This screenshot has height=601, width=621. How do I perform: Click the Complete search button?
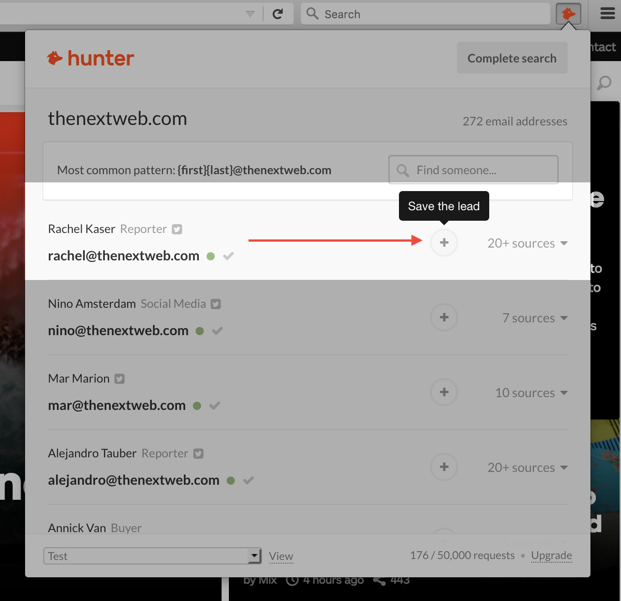[x=512, y=58]
